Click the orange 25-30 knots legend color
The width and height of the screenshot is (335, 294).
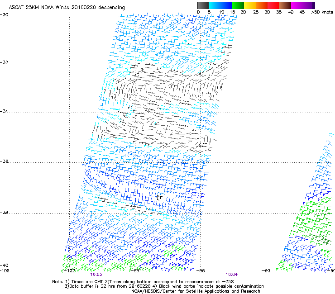coord(262,5)
